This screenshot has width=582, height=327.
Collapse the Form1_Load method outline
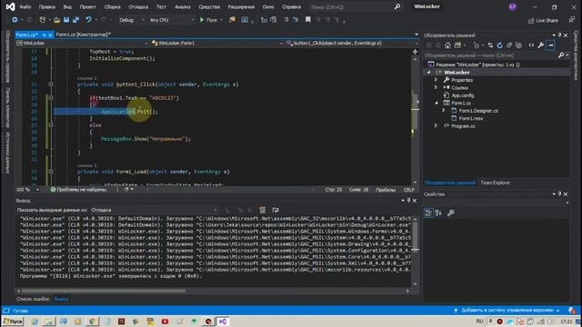point(51,172)
